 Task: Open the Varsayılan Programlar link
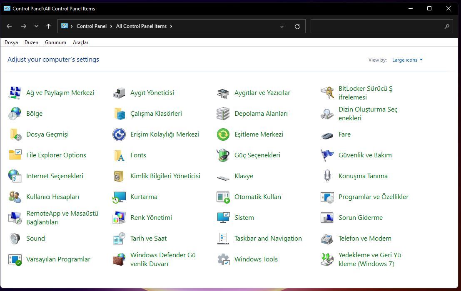click(58, 259)
